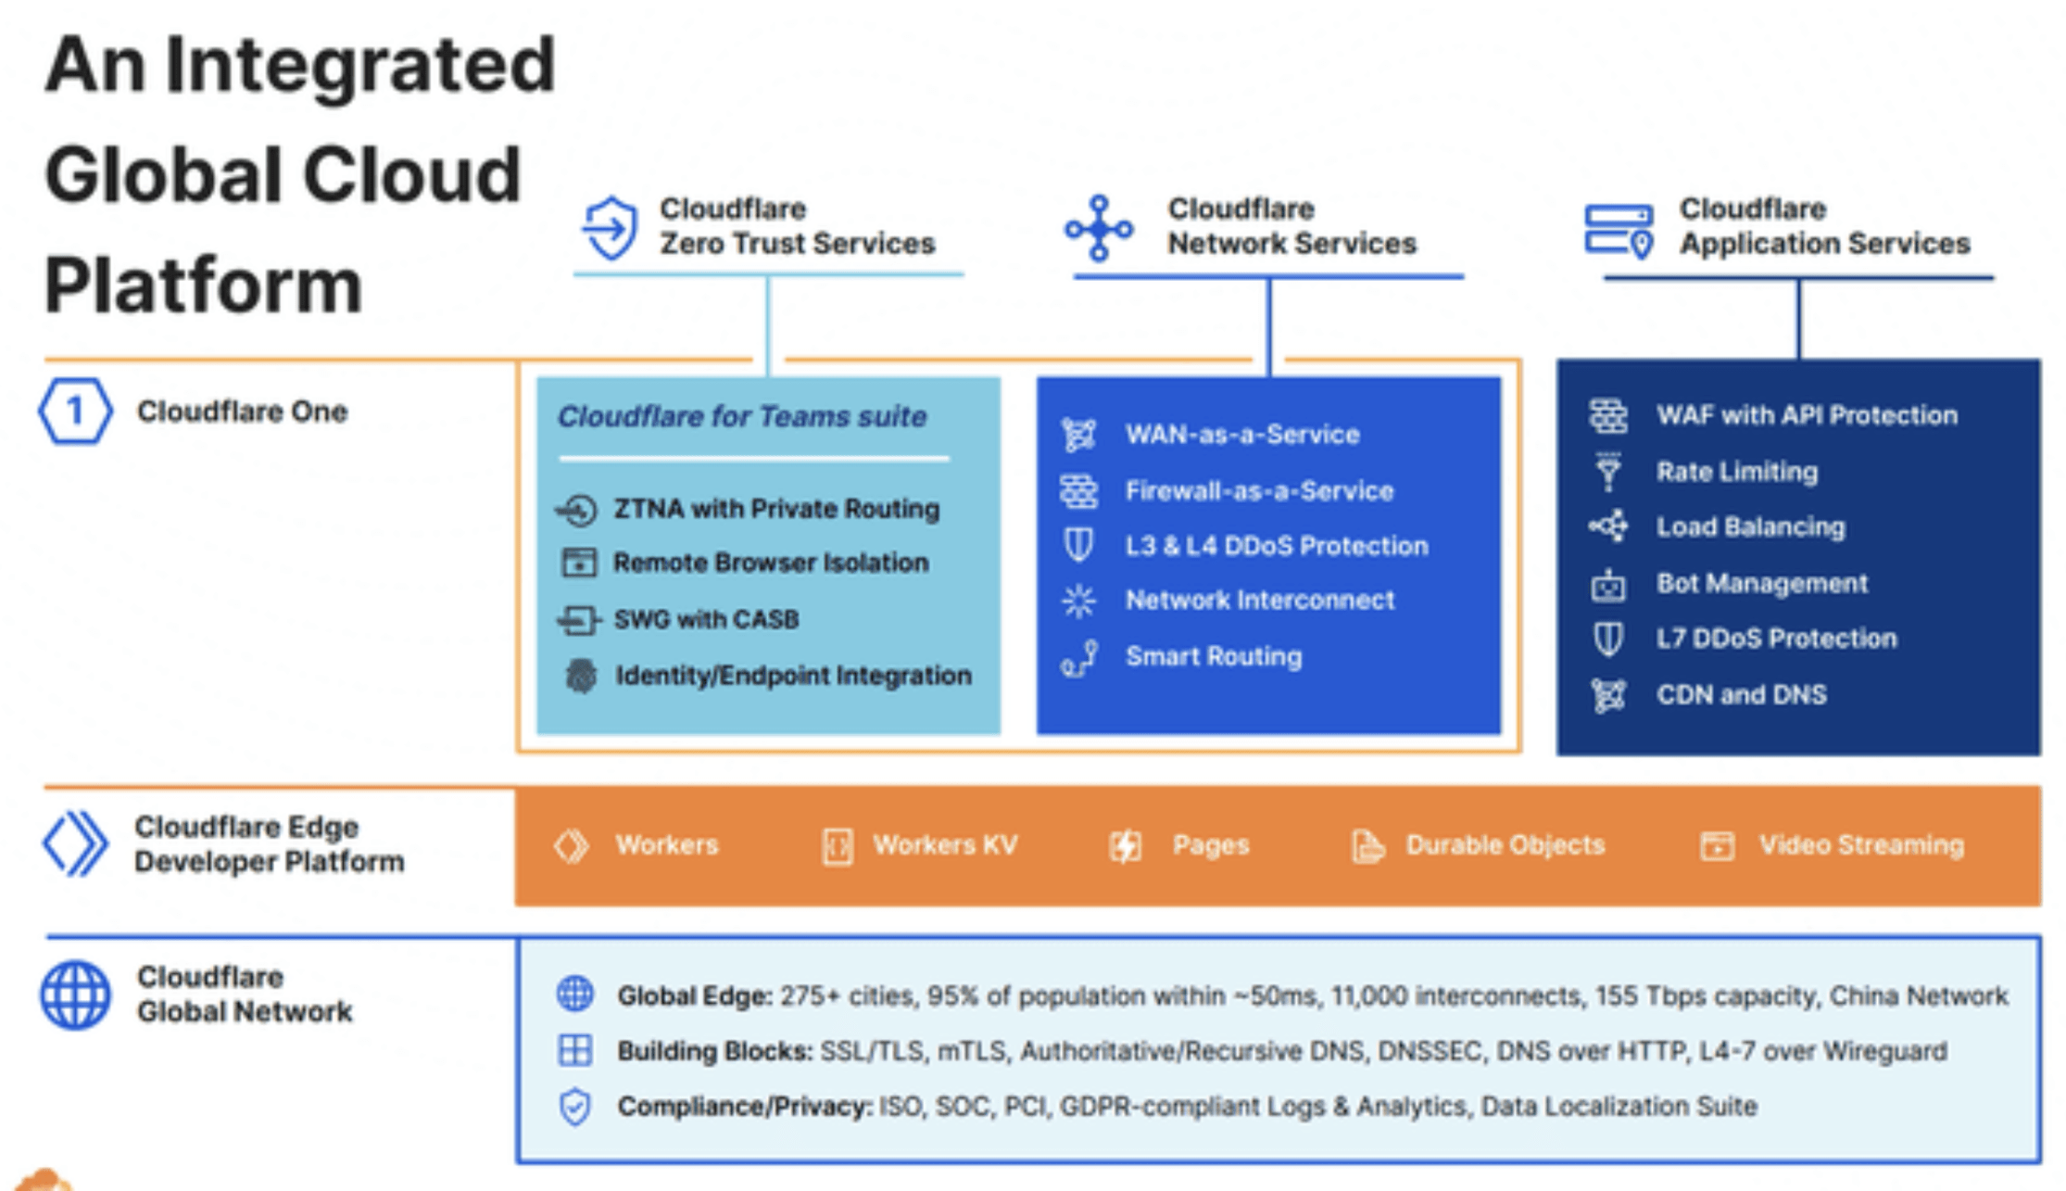
Task: Click the Cloudflare for Teams suite title
Action: coord(741,417)
